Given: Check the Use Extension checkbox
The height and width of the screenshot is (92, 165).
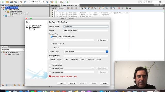Looking at the screenshot, I should tap(50, 65).
